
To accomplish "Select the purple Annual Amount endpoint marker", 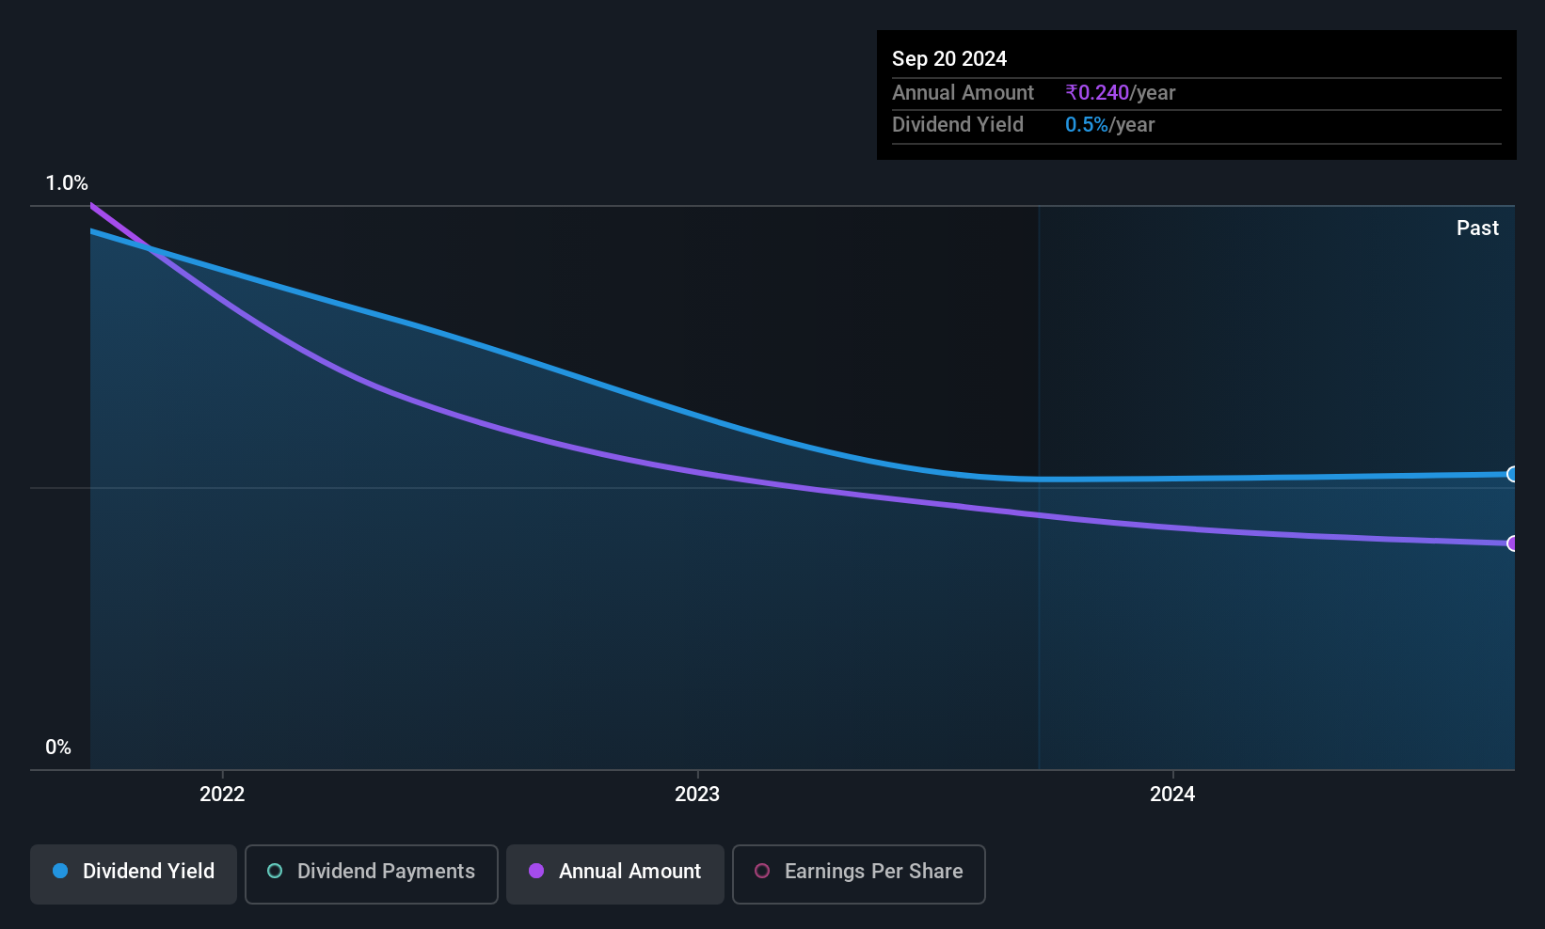I will (1513, 543).
